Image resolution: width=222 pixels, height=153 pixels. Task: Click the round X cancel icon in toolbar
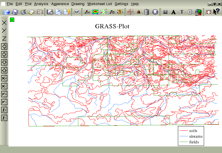point(155,12)
